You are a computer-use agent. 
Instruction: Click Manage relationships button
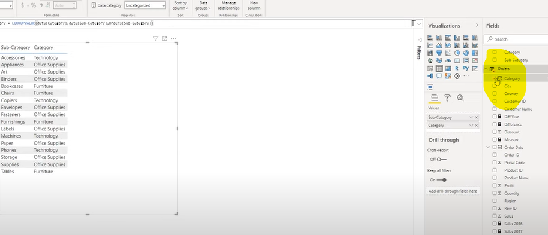point(228,5)
